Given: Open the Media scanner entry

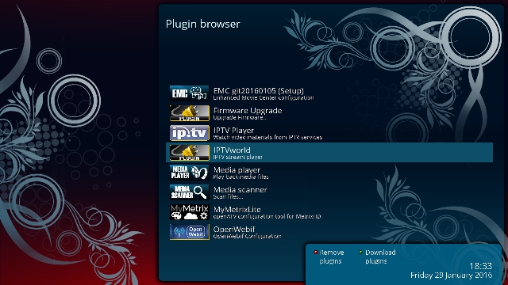Looking at the screenshot, I should (x=329, y=192).
